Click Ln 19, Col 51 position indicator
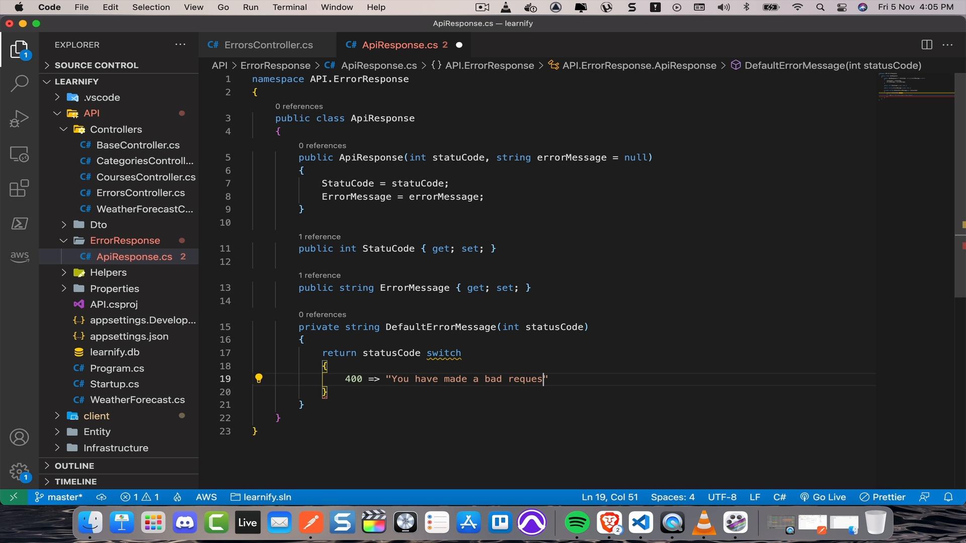966x543 pixels. pyautogui.click(x=610, y=497)
